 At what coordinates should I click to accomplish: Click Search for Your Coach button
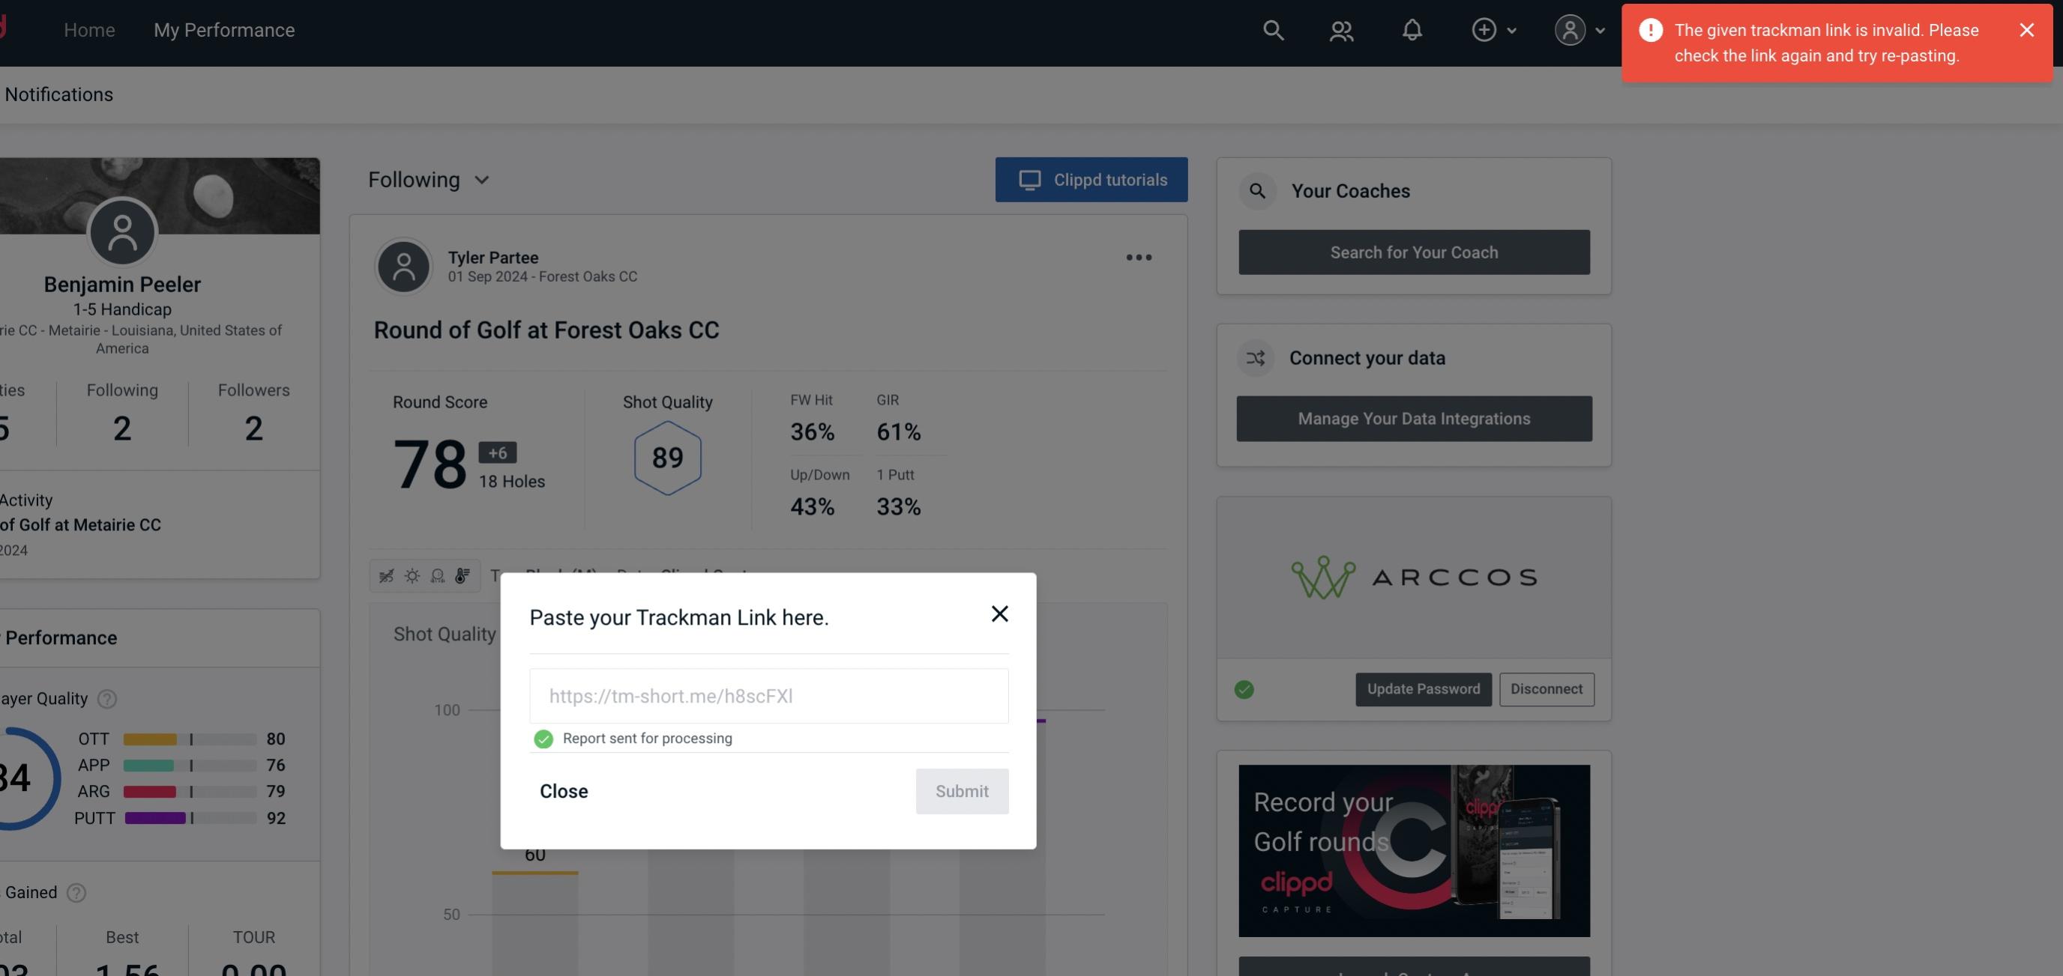point(1415,251)
